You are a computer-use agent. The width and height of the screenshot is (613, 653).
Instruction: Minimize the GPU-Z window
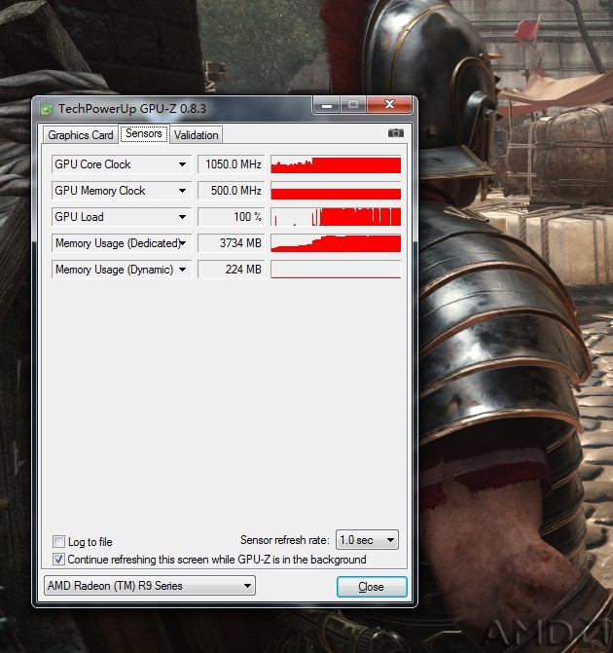point(327,104)
